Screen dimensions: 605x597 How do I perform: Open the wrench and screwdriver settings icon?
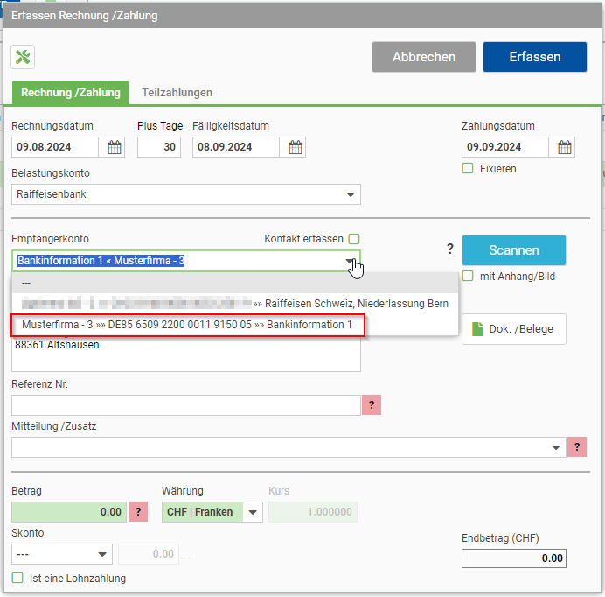23,57
